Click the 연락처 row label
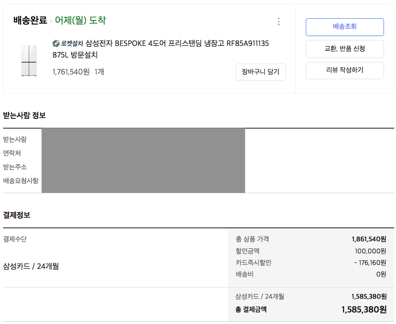The image size is (396, 324). pyautogui.click(x=12, y=153)
